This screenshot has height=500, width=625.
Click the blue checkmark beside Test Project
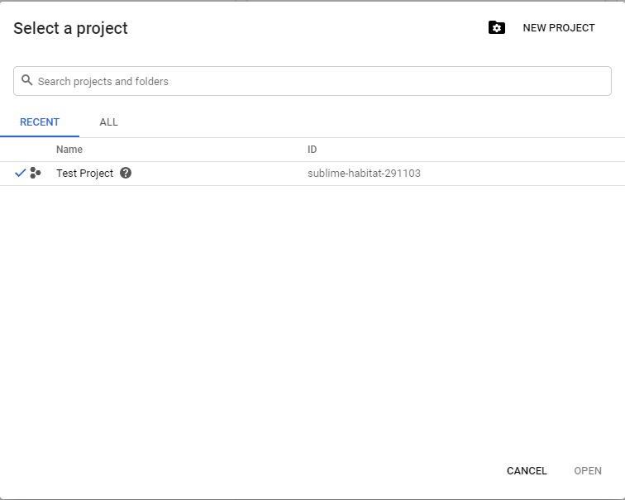(x=20, y=174)
